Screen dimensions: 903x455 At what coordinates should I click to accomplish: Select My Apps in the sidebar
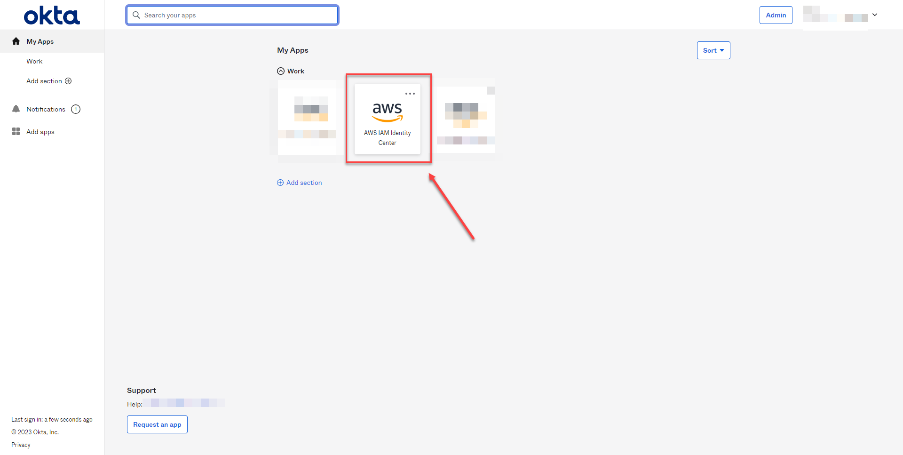tap(52, 41)
